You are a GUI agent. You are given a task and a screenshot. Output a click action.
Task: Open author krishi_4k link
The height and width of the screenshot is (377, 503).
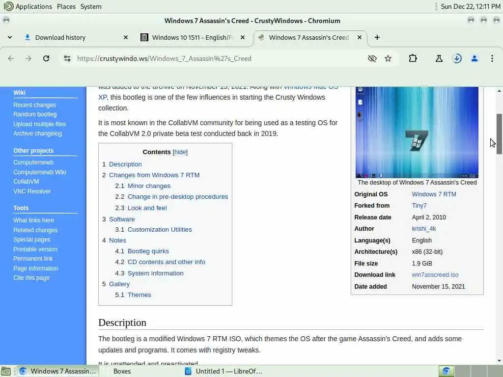click(424, 229)
